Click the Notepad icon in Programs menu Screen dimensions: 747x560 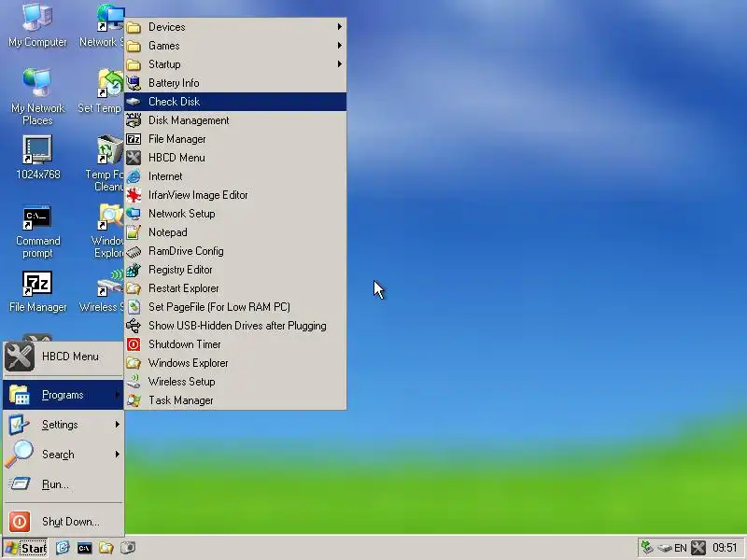[134, 232]
